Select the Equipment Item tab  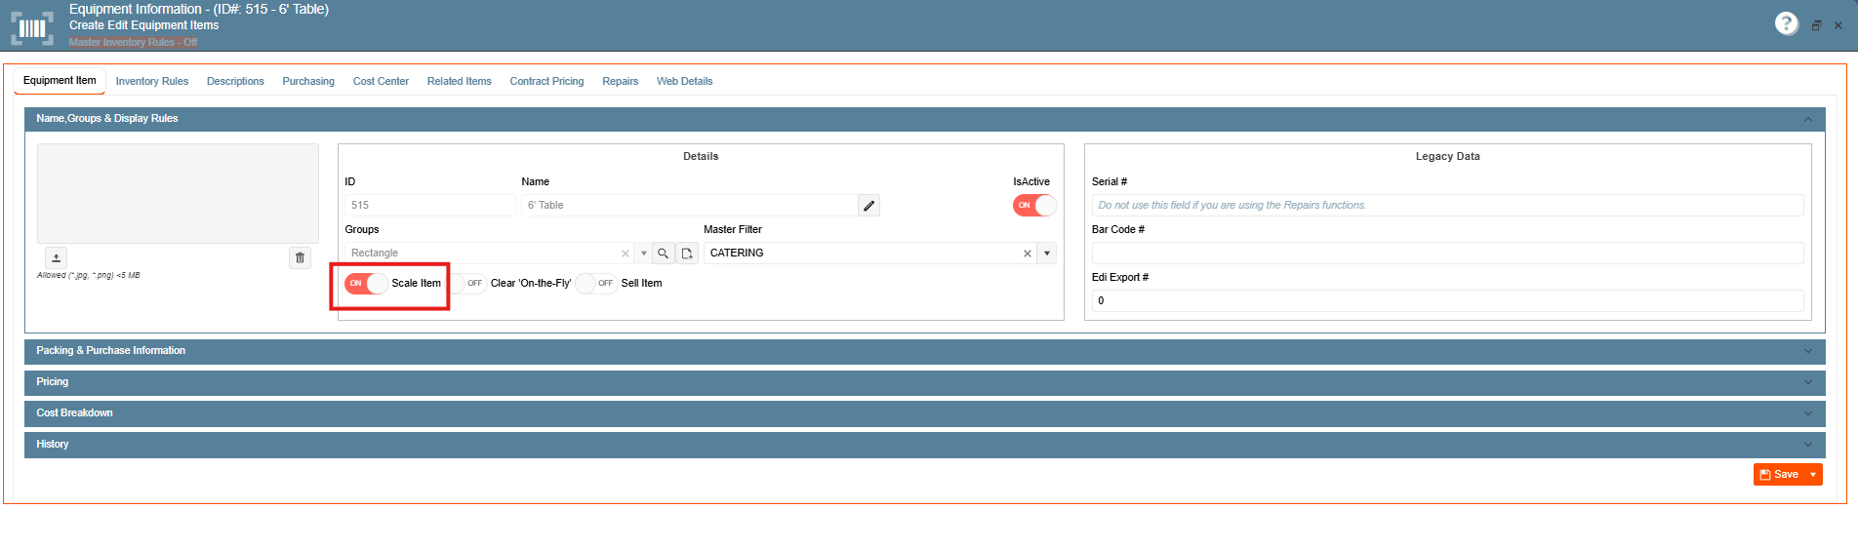(x=60, y=81)
